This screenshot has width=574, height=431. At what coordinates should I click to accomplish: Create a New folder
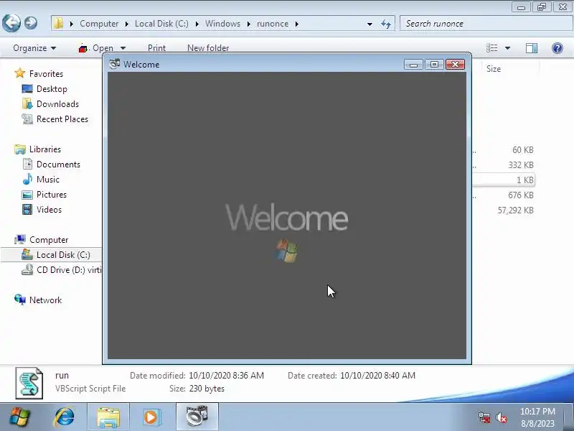tap(208, 48)
